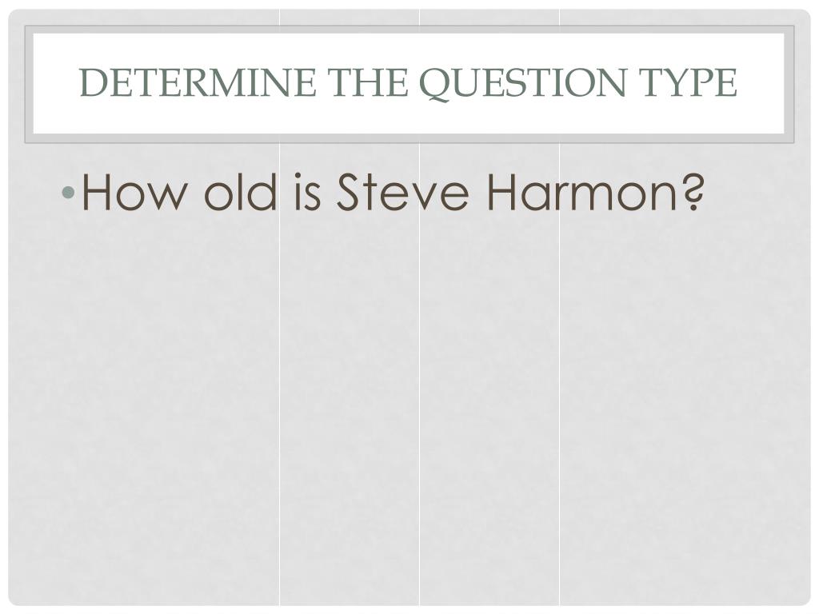Click the name Steve in the question

403,192
